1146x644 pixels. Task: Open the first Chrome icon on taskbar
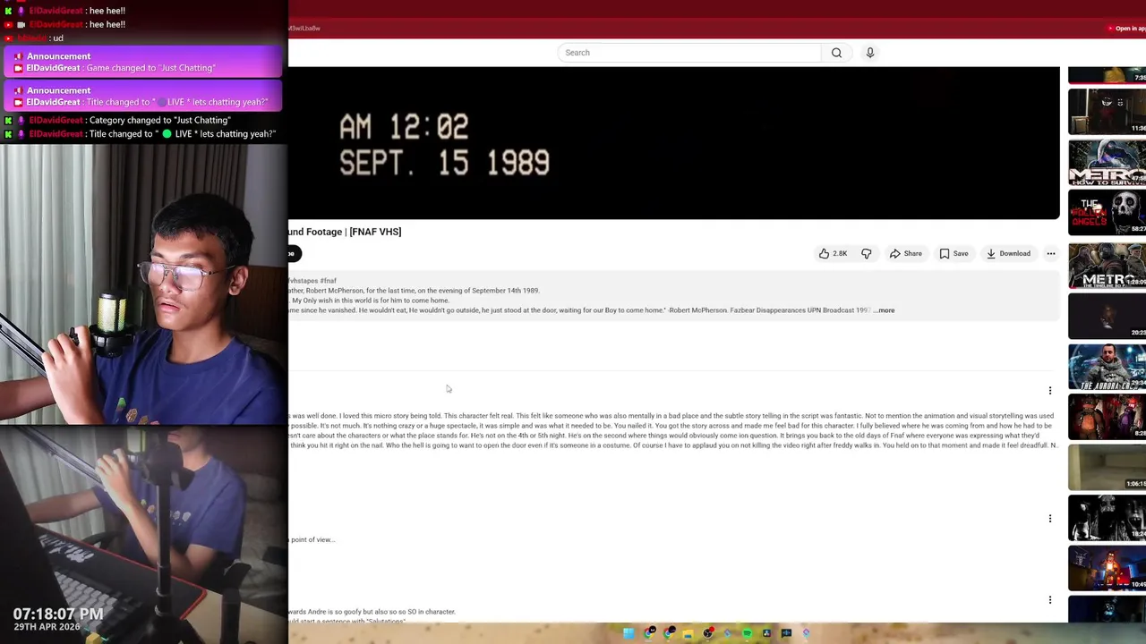[x=649, y=634]
